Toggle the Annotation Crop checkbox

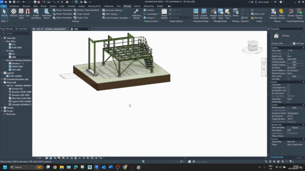tap(288, 91)
